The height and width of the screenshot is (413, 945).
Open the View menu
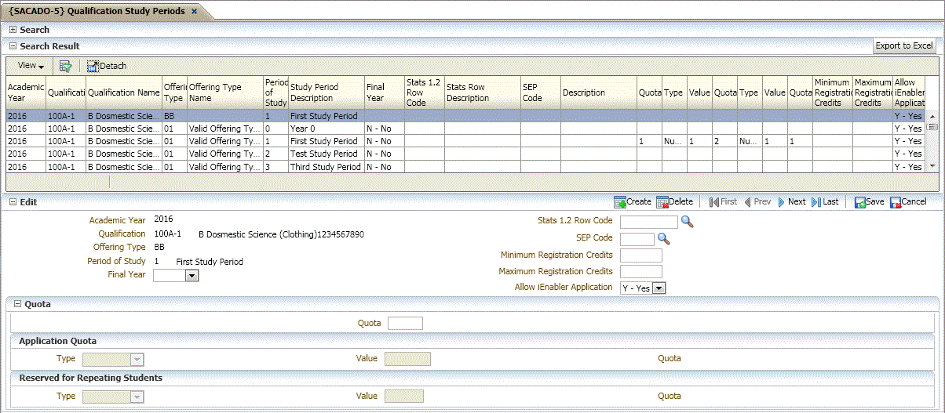[31, 66]
